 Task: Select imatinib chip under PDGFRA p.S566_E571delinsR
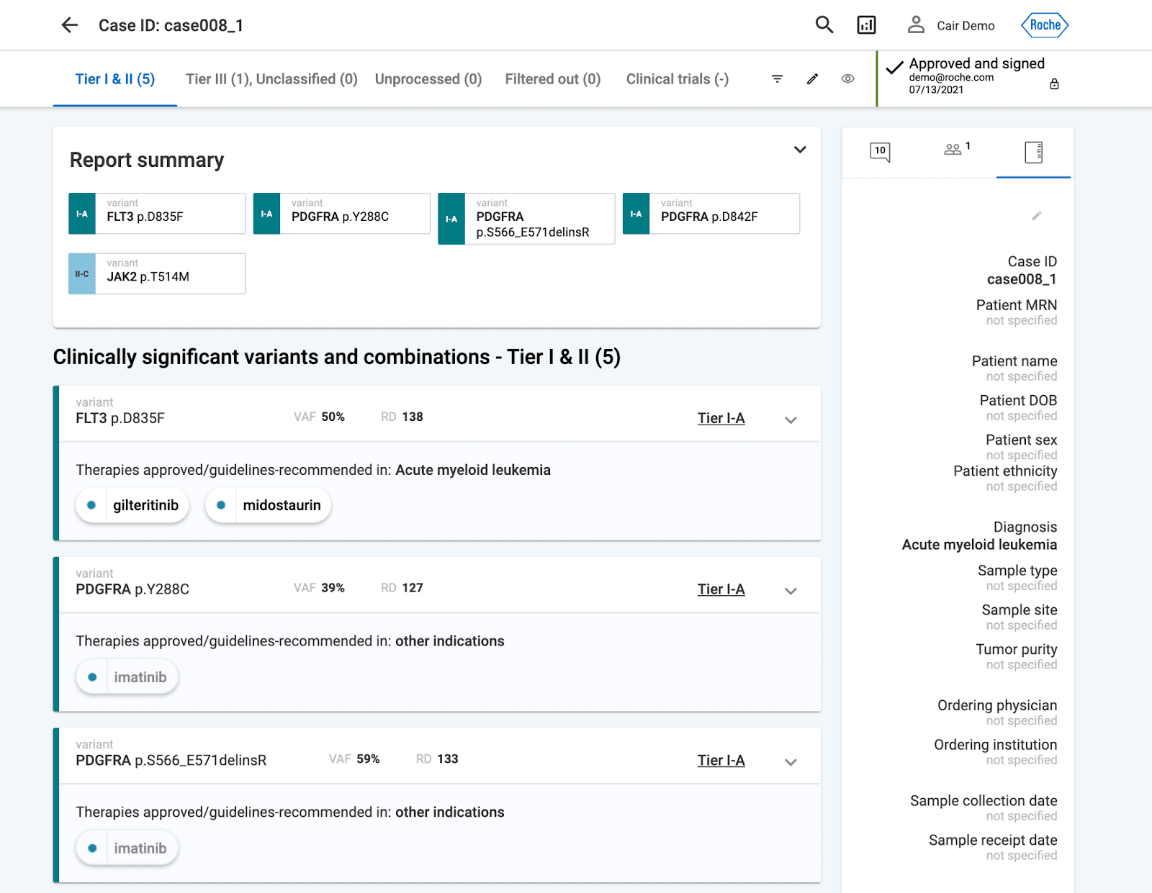point(127,848)
